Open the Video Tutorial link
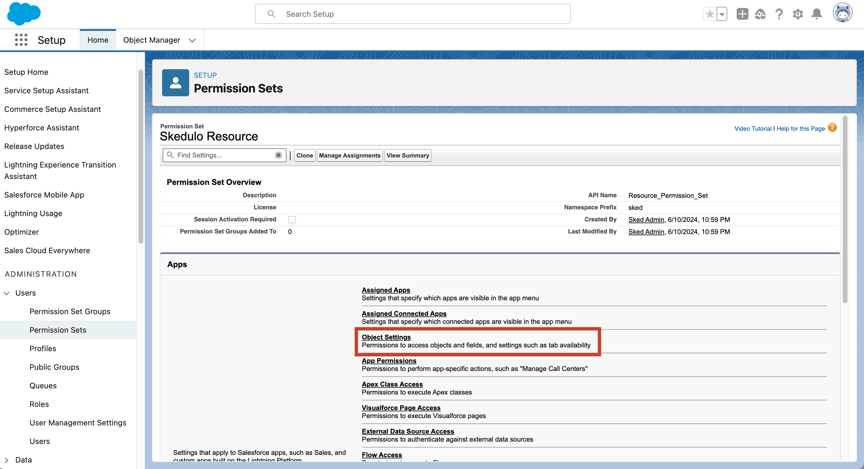The height and width of the screenshot is (469, 864). coord(753,129)
